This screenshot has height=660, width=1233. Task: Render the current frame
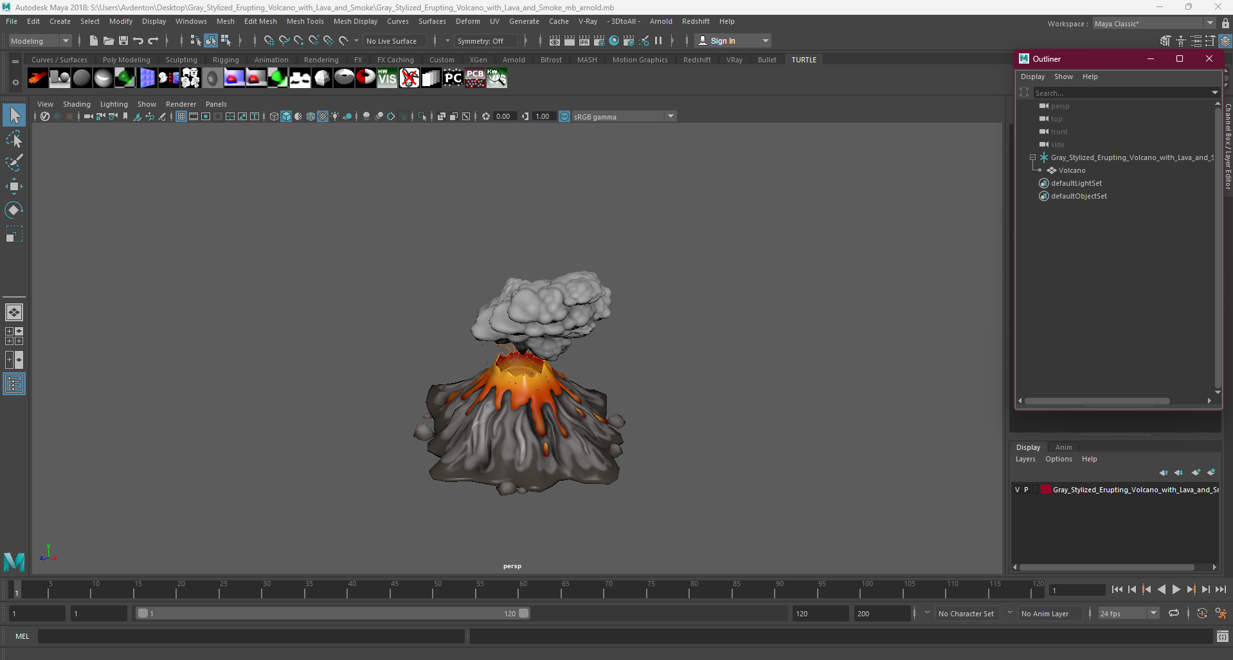coord(570,40)
